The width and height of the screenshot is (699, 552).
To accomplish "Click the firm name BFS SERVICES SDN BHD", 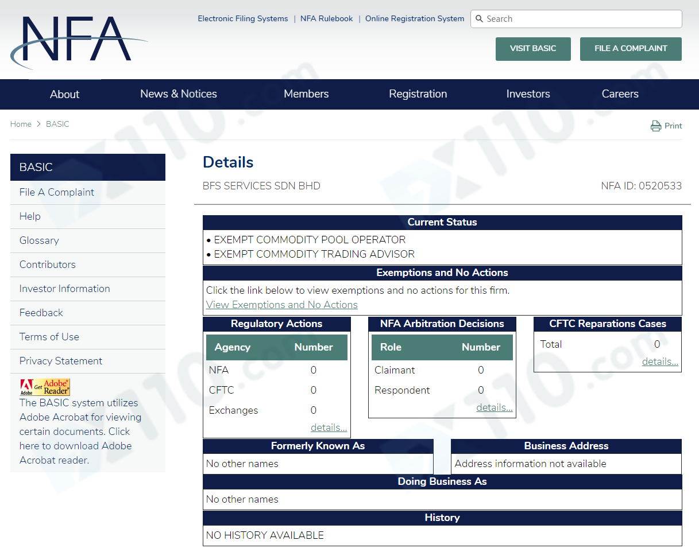I will click(x=261, y=186).
